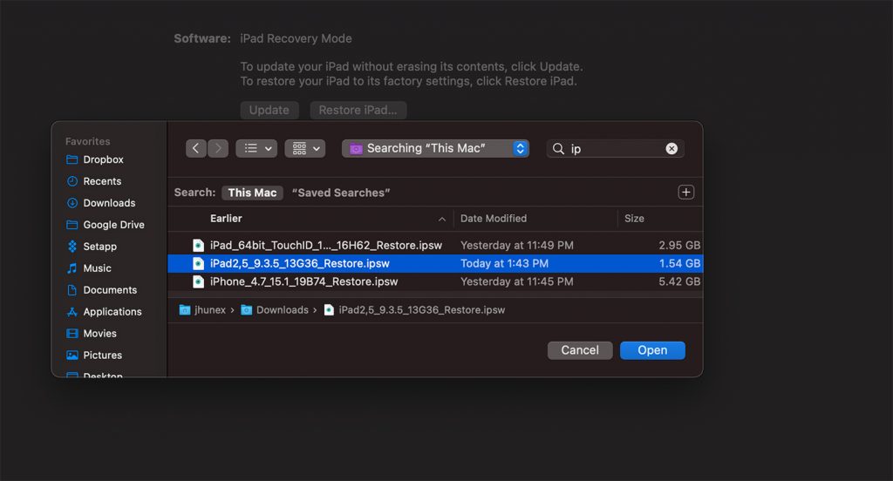Screen dimensions: 893x481
Task: Select the This Mac search scope
Action: click(252, 193)
